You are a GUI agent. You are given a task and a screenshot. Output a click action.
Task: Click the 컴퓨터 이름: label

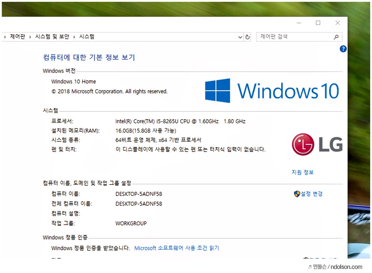pyautogui.click(x=66, y=194)
